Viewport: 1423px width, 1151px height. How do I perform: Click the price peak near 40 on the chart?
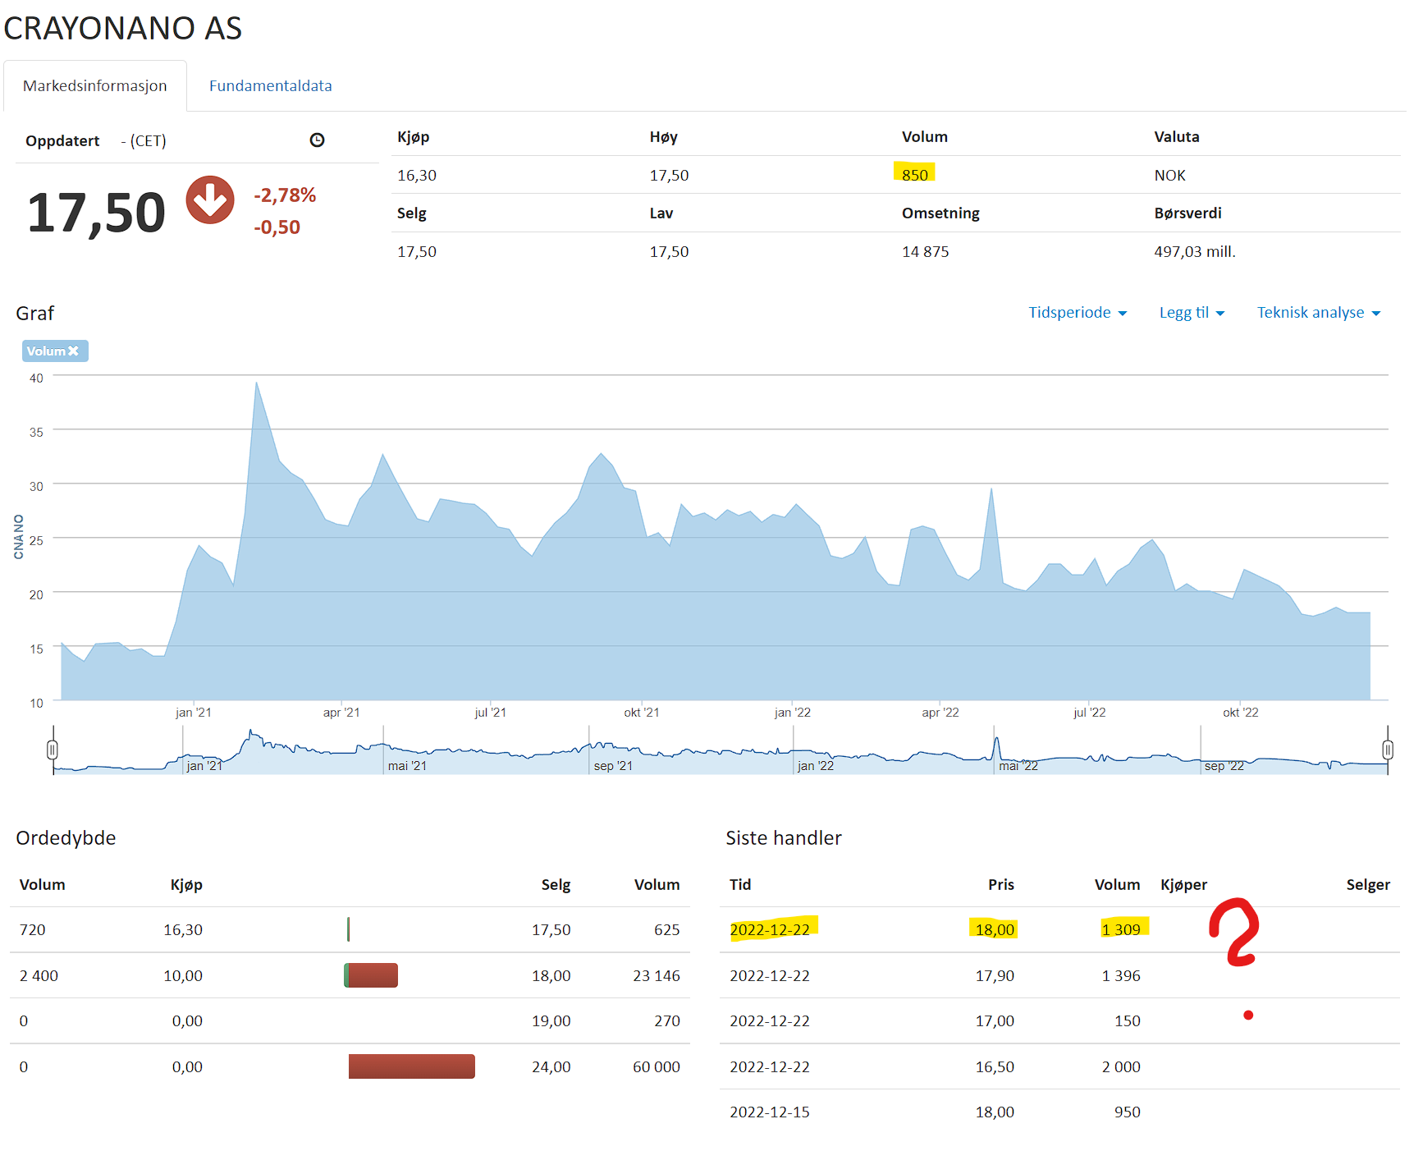pos(257,383)
